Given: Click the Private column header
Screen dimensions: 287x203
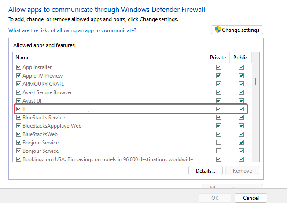Looking at the screenshot, I should (218, 58).
